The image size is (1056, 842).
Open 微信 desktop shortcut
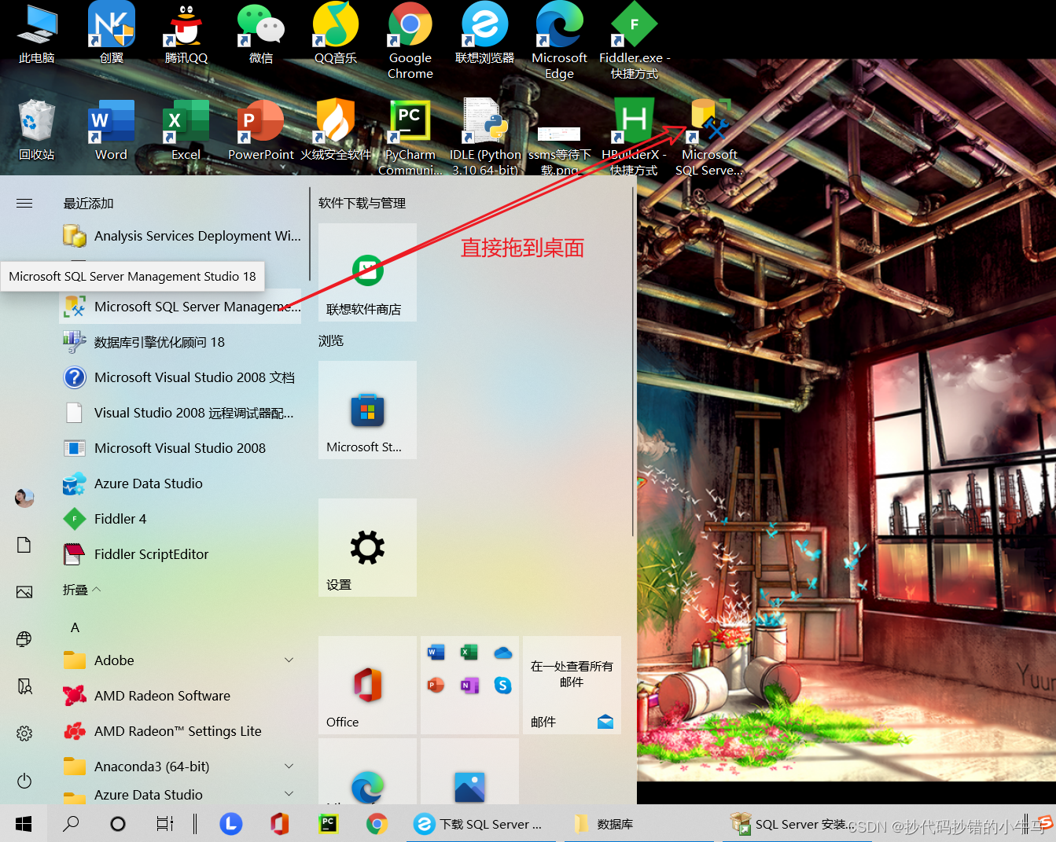261,35
